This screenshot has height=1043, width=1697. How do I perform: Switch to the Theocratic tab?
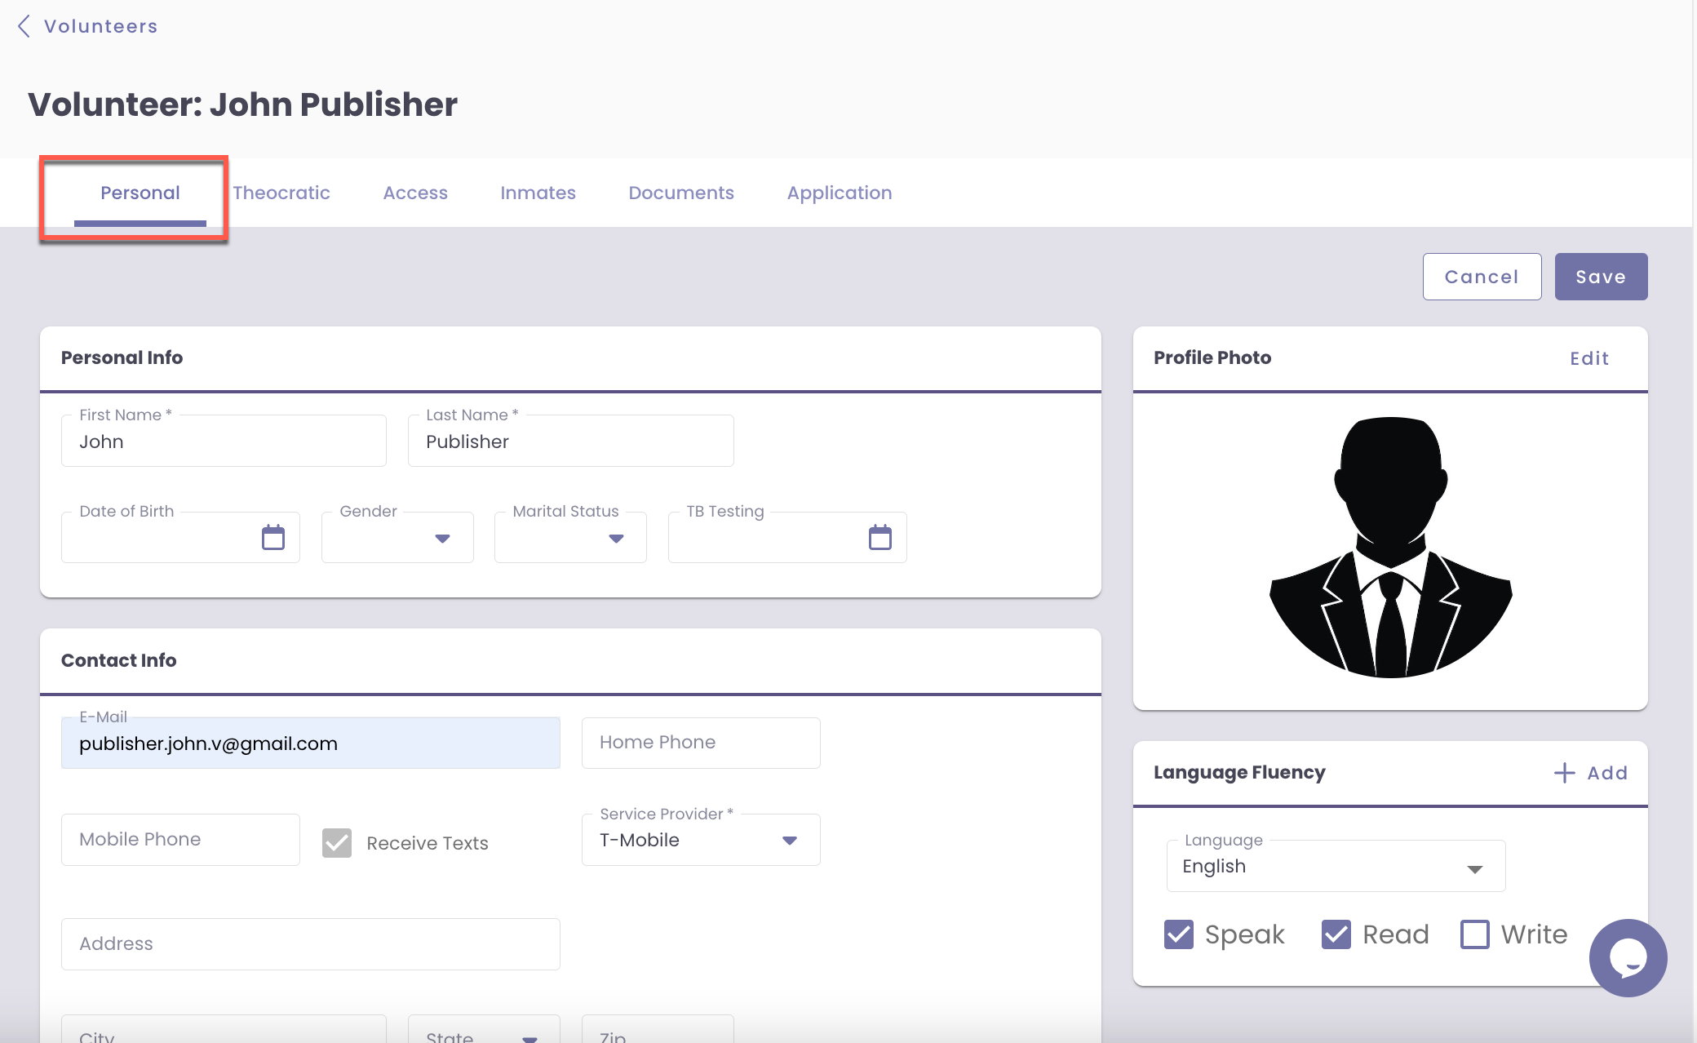click(281, 193)
